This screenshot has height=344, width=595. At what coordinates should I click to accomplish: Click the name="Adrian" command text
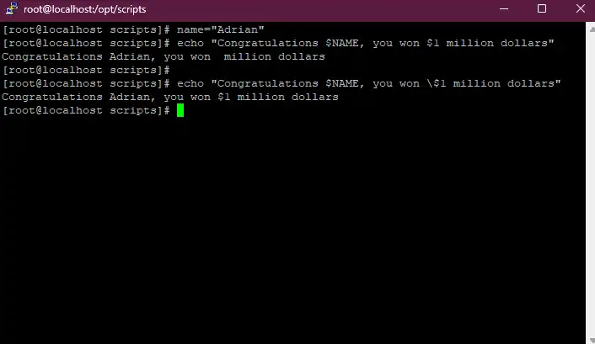click(x=220, y=29)
